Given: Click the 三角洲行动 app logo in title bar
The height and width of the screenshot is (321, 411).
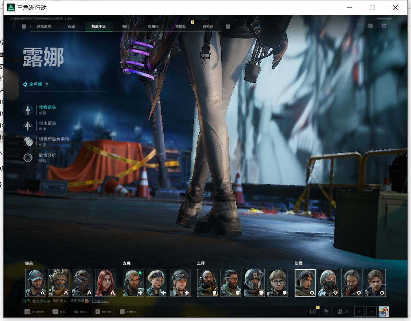Looking at the screenshot, I should point(11,7).
